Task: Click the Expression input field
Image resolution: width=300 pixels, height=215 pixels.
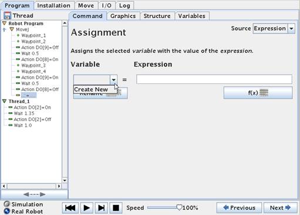Action: pyautogui.click(x=214, y=79)
